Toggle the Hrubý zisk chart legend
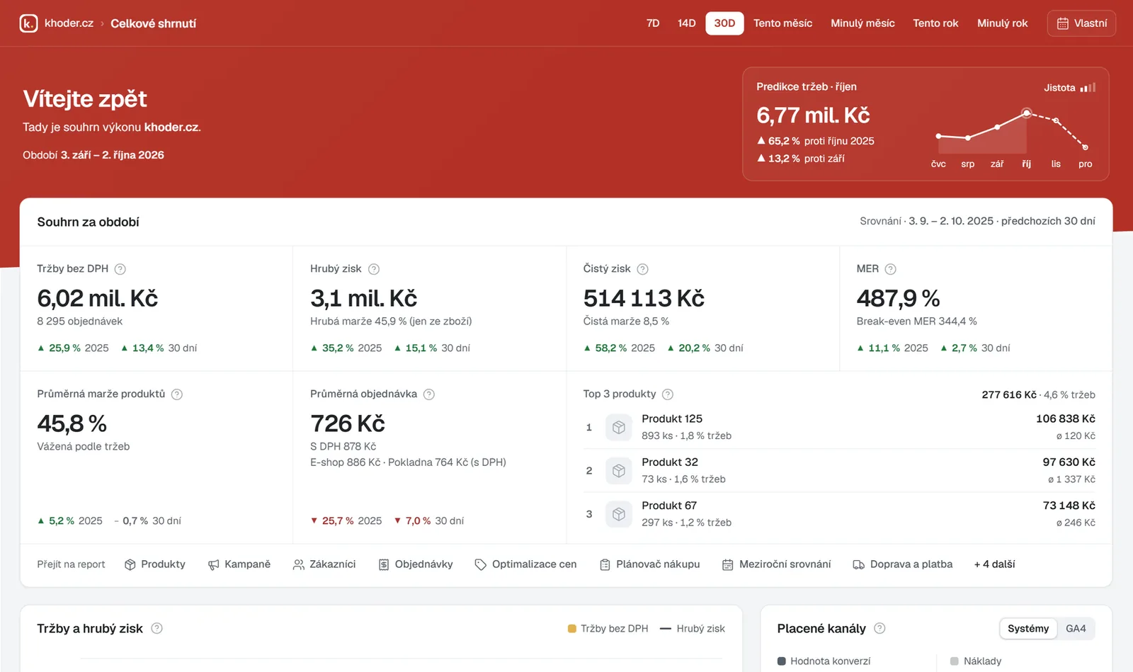Viewport: 1133px width, 672px height. [x=693, y=629]
